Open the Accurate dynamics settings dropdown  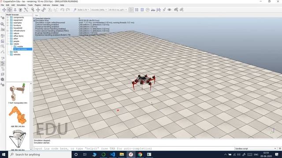click(99, 10)
